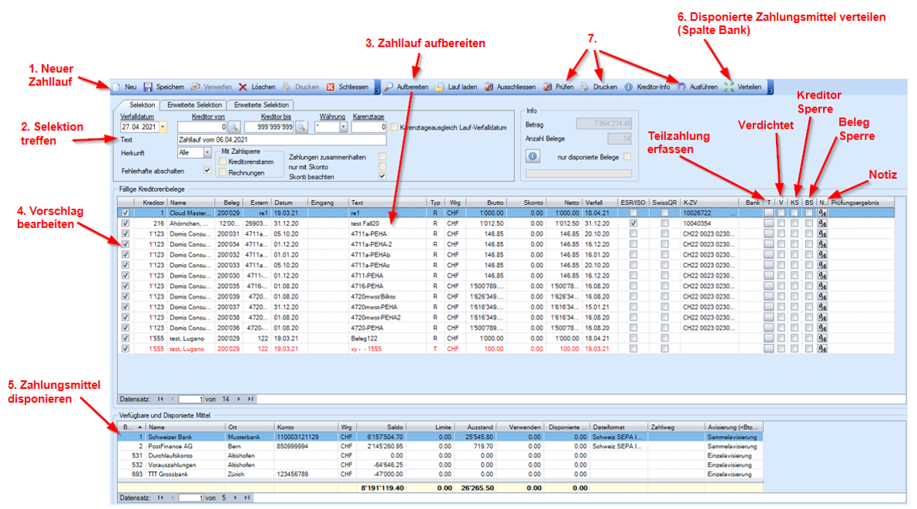
Task: Run Aufbereiten from the toolbar
Action: 389,88
